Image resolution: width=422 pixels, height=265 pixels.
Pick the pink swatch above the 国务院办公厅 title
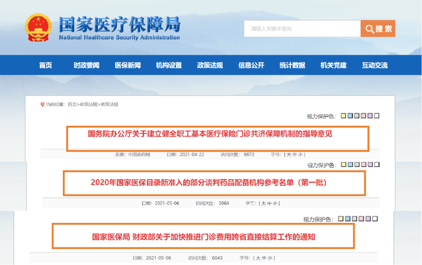(x=363, y=116)
